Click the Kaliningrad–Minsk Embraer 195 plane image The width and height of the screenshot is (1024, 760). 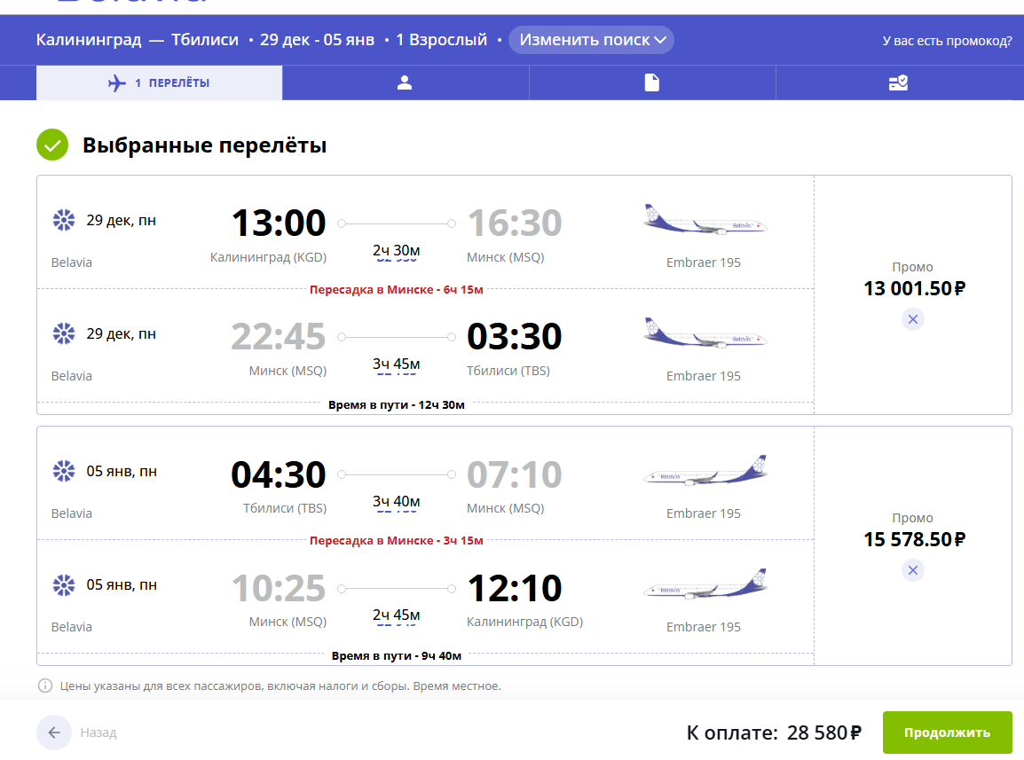point(705,220)
